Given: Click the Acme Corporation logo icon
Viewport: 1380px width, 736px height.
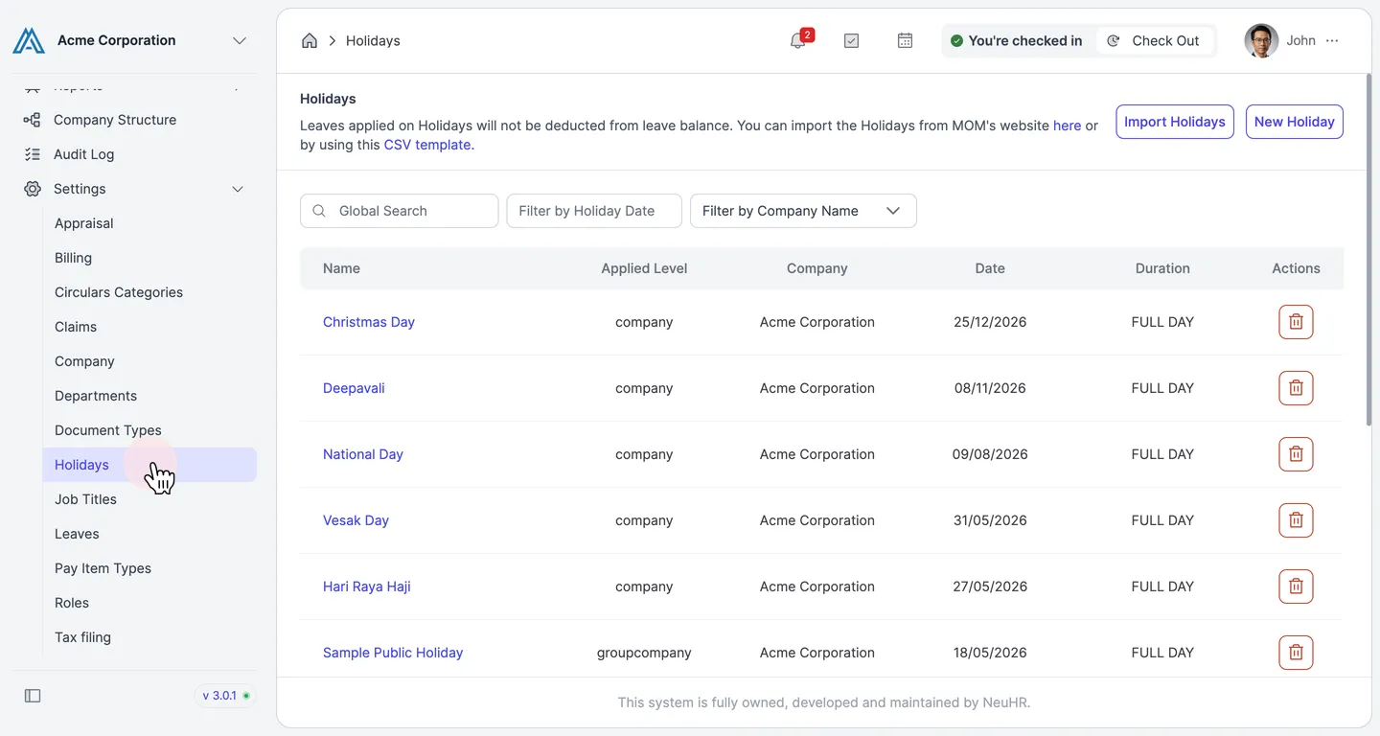Looking at the screenshot, I should pos(29,40).
